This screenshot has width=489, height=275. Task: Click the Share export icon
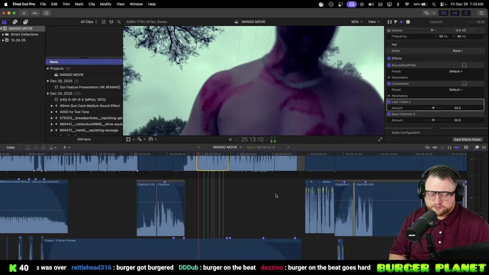pyautogui.click(x=481, y=13)
